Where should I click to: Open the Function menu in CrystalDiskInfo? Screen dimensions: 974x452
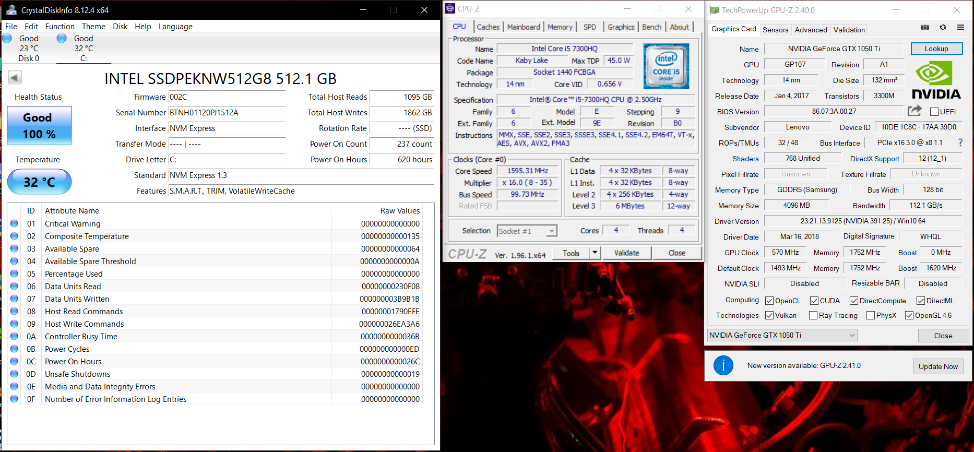pos(60,26)
